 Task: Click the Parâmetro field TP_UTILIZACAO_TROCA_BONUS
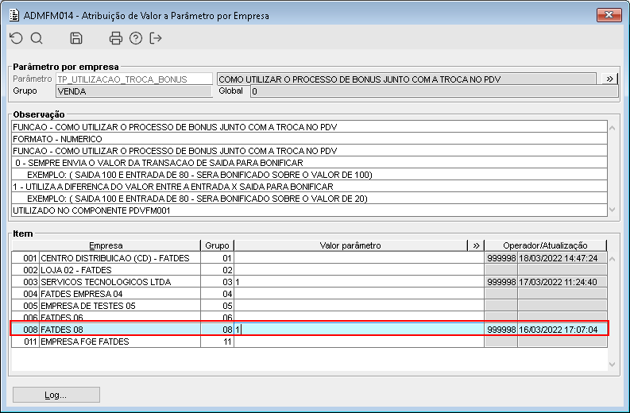point(133,79)
